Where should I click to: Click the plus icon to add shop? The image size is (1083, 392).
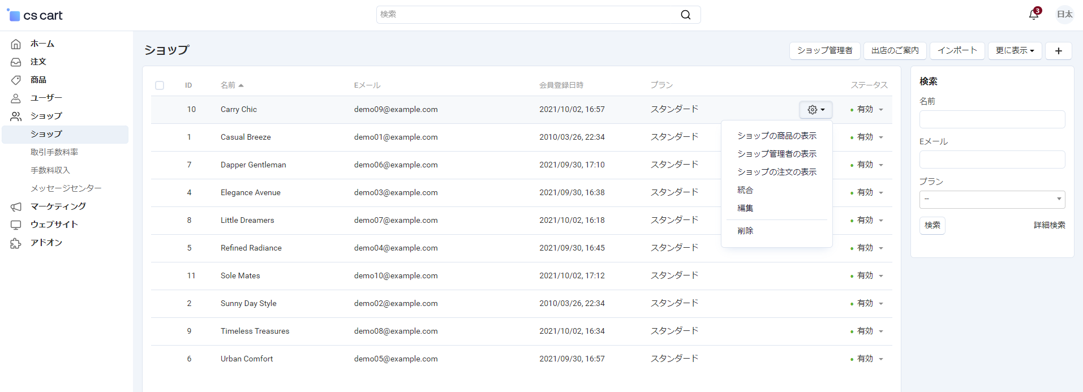click(x=1058, y=50)
